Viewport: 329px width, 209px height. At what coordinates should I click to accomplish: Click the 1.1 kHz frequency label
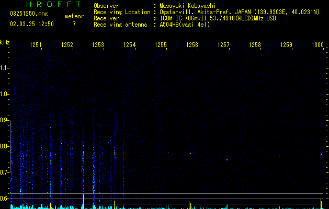pos(4,68)
